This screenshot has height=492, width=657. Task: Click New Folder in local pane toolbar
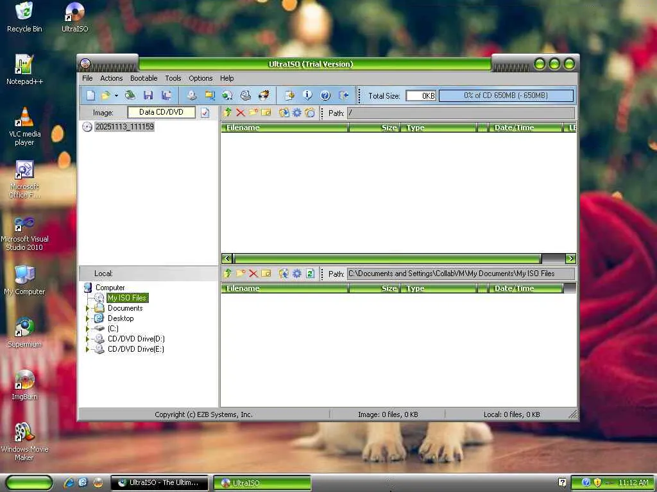click(241, 273)
